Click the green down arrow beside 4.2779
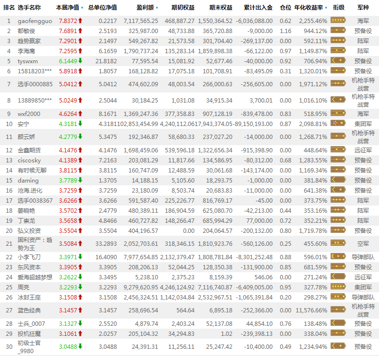Image resolution: width=379 pixels, height=356 pixels. pos(80,137)
